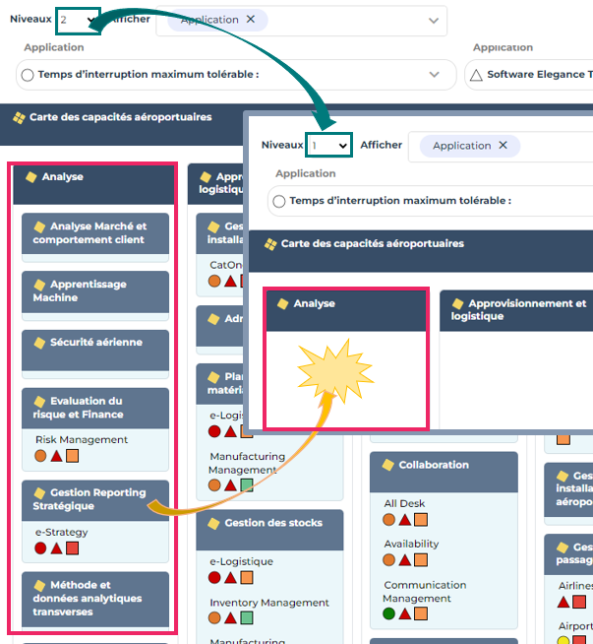The image size is (593, 644).
Task: Click the red triangle under Inventory Management
Action: coord(230,618)
